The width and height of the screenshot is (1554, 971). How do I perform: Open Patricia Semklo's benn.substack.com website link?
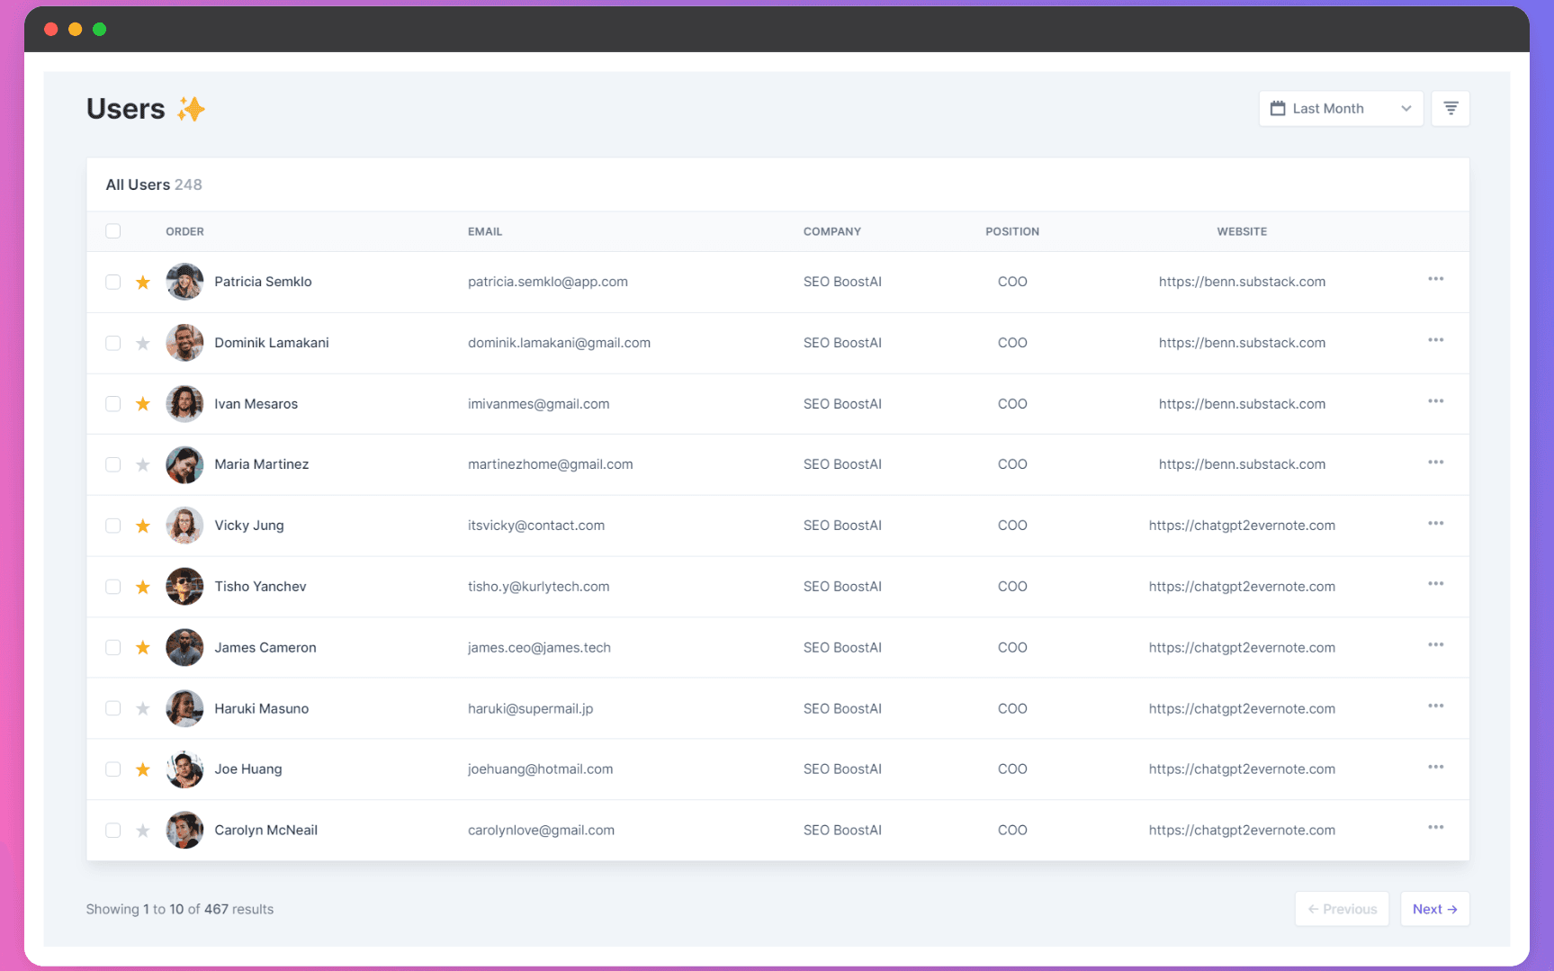(x=1242, y=282)
